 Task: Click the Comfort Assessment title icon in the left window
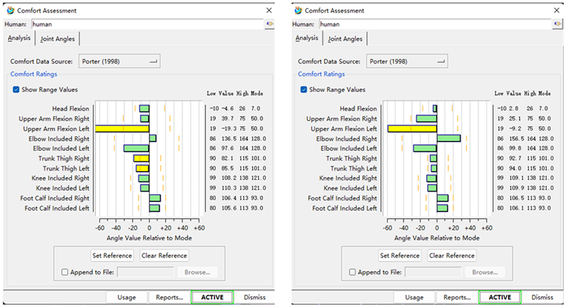(10, 10)
